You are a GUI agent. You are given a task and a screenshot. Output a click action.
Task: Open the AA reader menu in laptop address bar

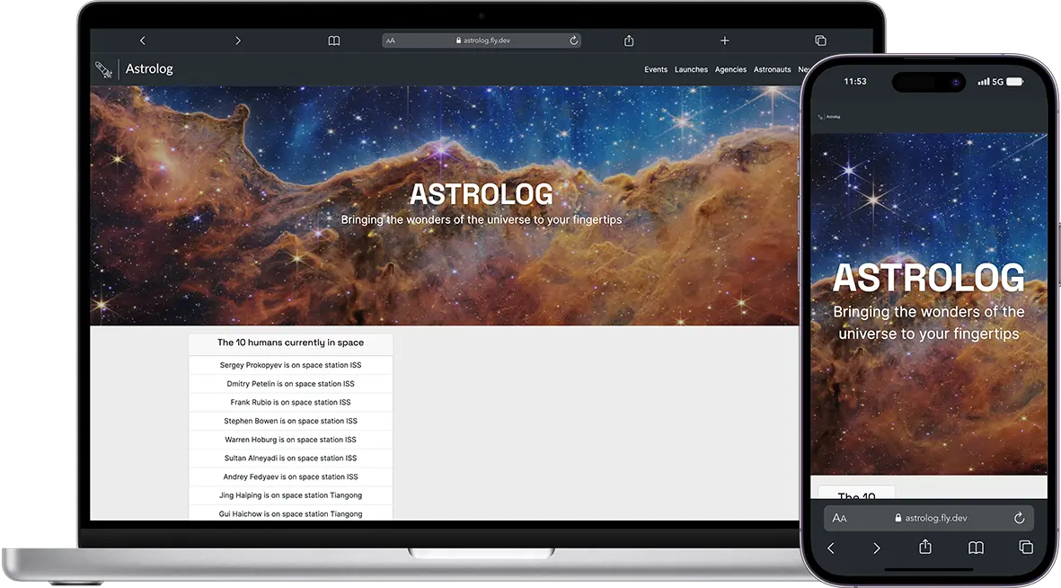(391, 40)
